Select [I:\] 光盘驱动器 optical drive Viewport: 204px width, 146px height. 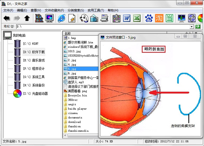click(35, 94)
